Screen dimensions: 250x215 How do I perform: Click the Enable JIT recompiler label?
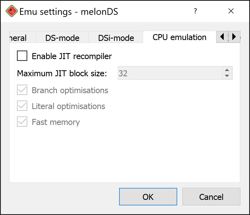pos(72,56)
